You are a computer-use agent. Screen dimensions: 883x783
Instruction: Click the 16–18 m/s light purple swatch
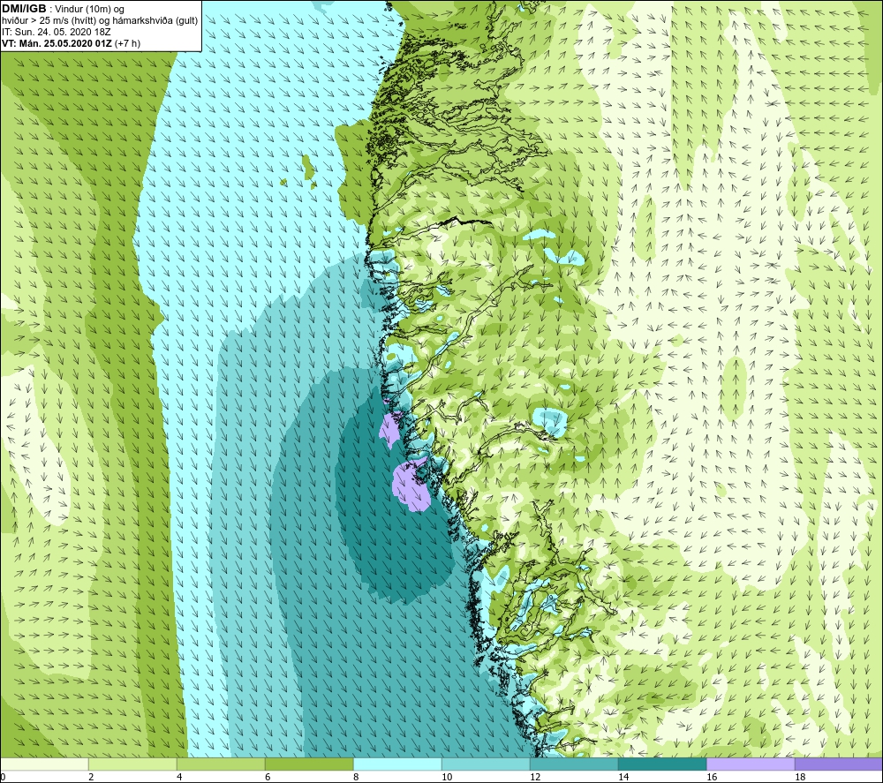tap(751, 764)
